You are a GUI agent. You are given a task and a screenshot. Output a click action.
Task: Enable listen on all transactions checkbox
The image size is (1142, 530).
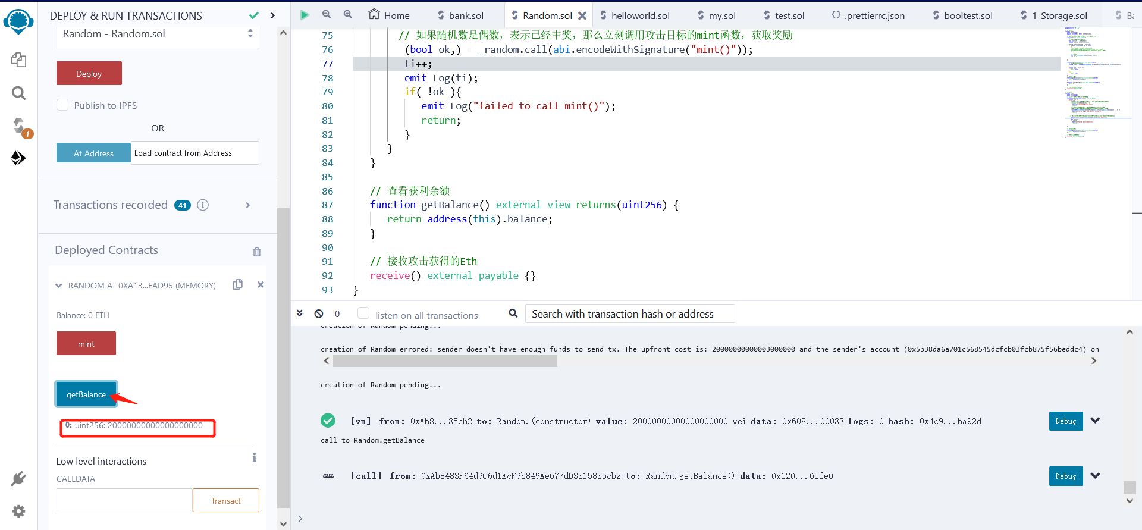pos(363,313)
